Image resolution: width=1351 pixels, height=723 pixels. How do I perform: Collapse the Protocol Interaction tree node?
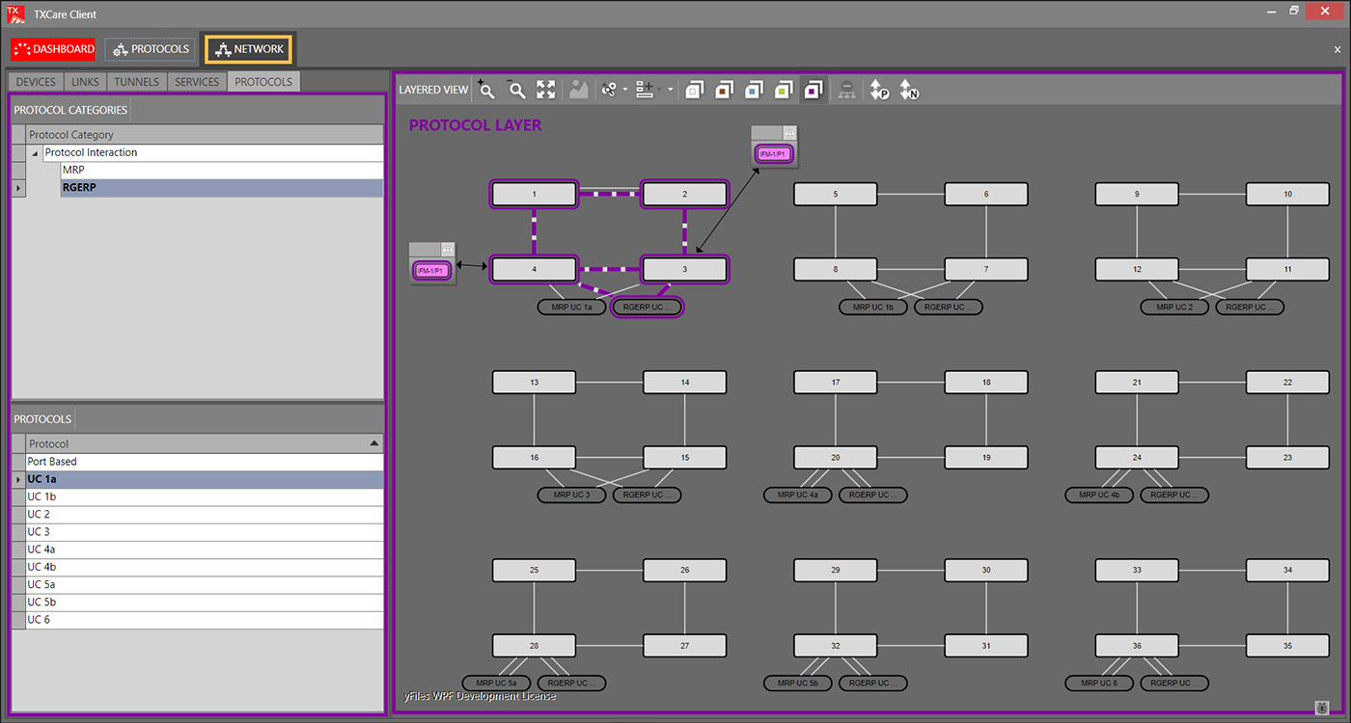pos(36,153)
